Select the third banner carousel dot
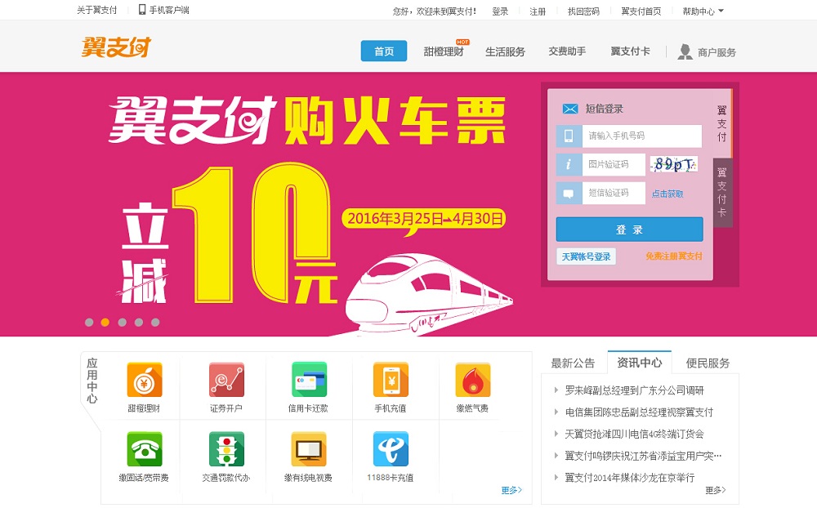 pyautogui.click(x=122, y=323)
